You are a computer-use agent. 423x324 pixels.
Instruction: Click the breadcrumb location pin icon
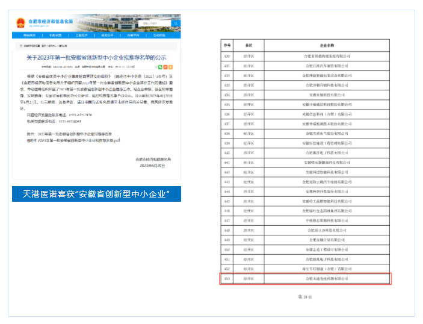click(x=21, y=46)
